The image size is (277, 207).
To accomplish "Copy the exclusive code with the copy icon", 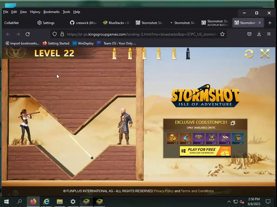I will tap(233, 123).
